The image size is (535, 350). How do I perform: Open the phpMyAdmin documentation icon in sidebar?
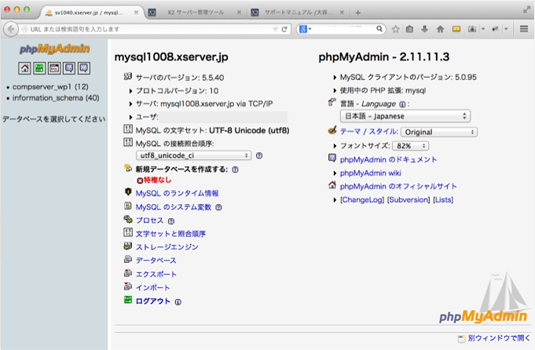[69, 68]
